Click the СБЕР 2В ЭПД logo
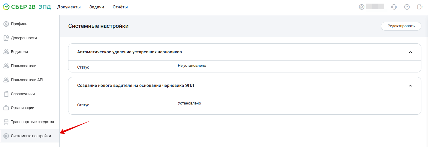Screen dimensions: 428x147 (x=27, y=7)
